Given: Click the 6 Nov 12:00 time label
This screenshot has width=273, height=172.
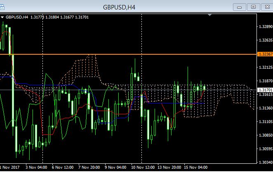Looking at the screenshot, I should (63, 167).
